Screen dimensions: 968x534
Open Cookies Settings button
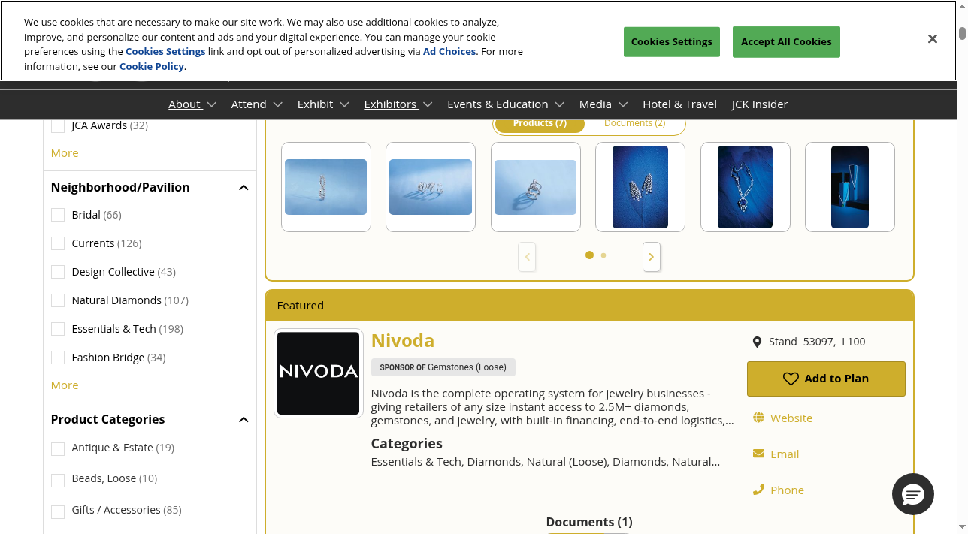[x=672, y=42]
